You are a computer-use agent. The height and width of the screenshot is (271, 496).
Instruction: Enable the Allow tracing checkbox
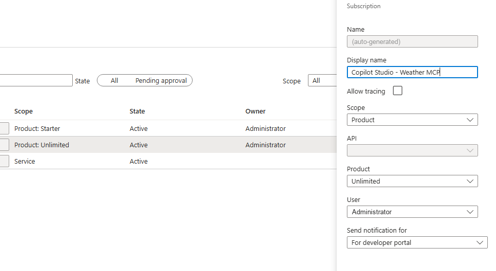[x=397, y=91]
